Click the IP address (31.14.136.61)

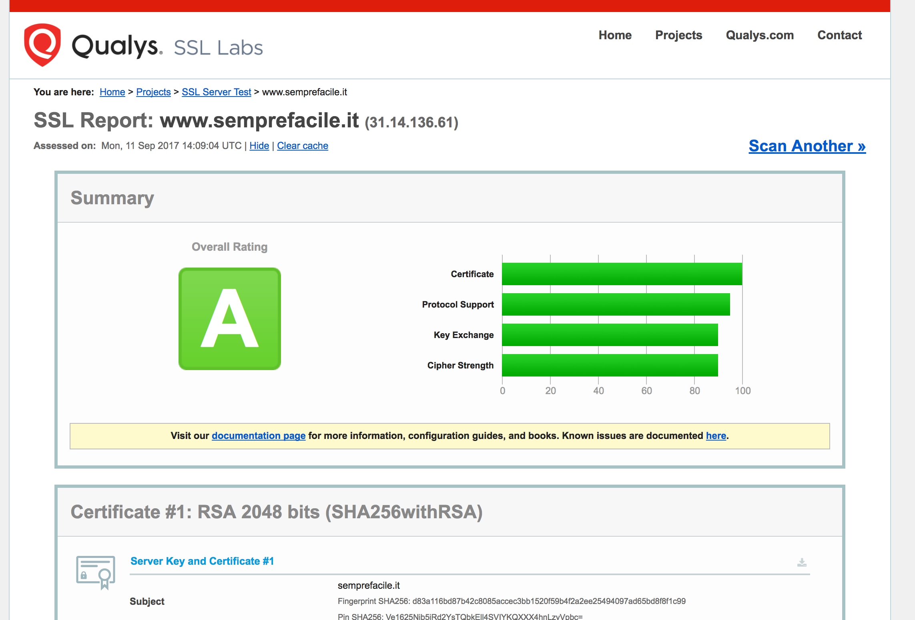411,123
